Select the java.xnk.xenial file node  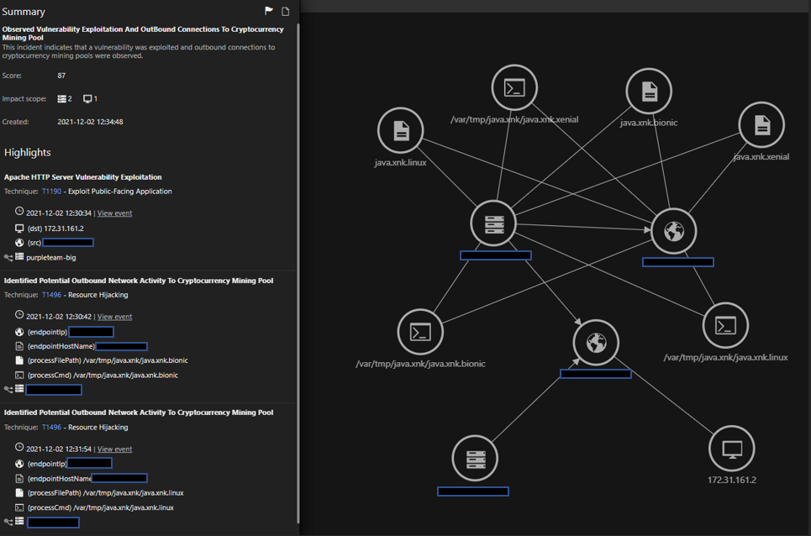(x=761, y=125)
